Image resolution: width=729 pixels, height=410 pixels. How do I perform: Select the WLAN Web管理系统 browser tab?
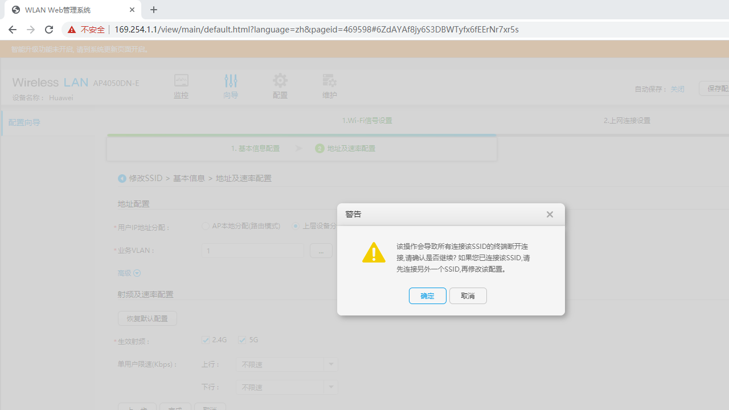(x=72, y=10)
